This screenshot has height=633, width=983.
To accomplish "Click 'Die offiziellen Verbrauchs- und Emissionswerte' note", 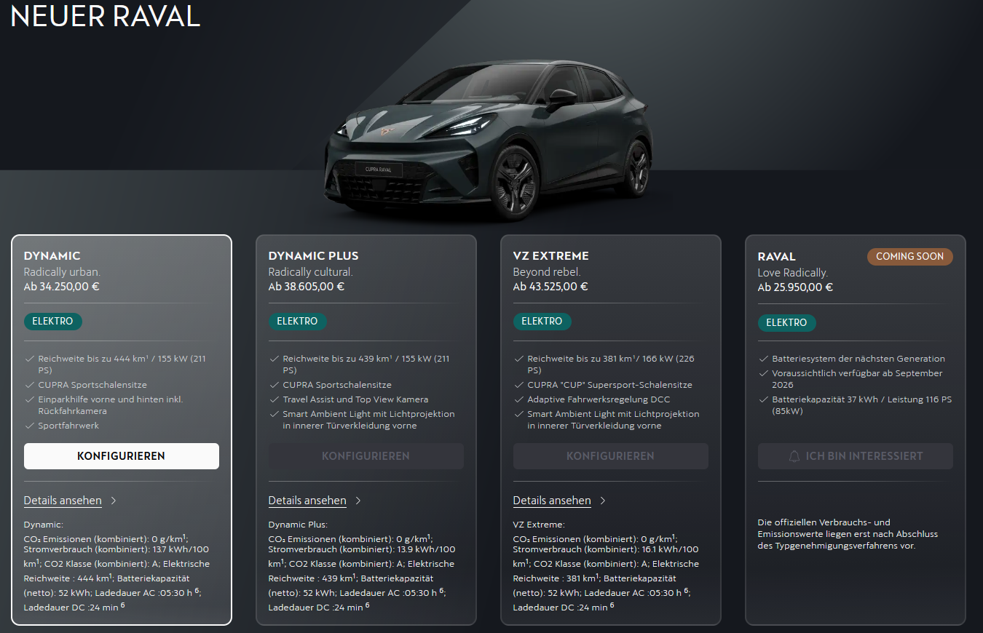I will pos(848,534).
